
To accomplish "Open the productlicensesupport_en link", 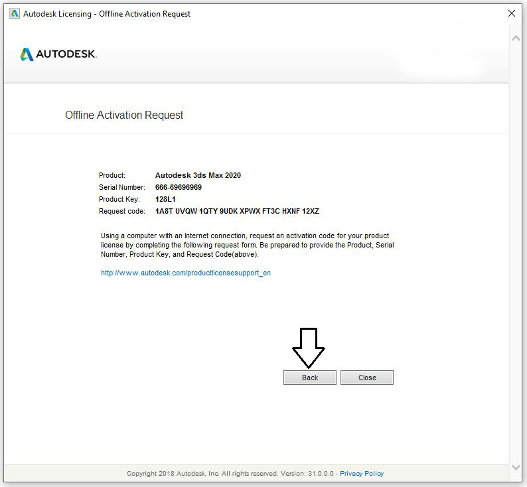I will [186, 273].
